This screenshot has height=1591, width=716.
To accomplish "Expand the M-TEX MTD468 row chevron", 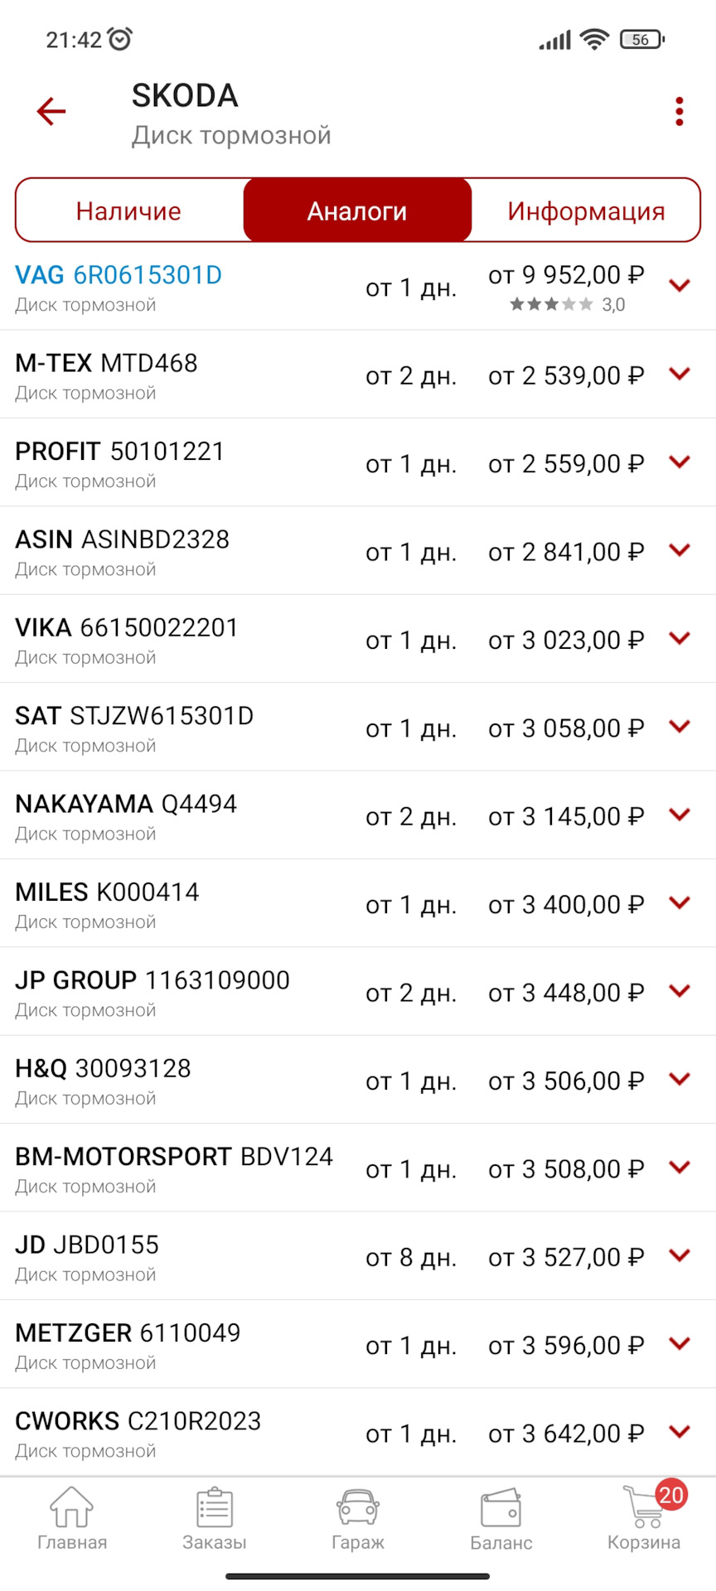I will (680, 374).
